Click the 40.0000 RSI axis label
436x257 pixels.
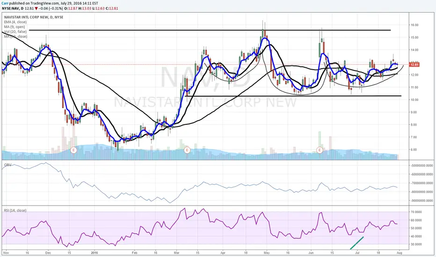(x=416, y=236)
